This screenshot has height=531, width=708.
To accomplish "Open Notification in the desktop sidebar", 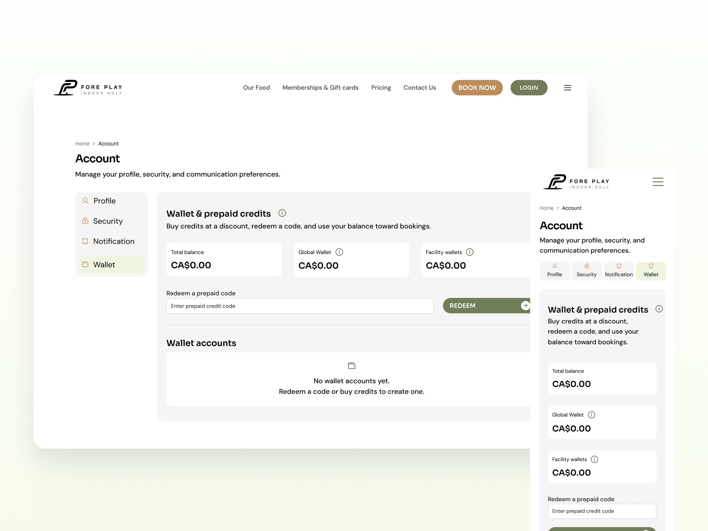I will tap(111, 241).
